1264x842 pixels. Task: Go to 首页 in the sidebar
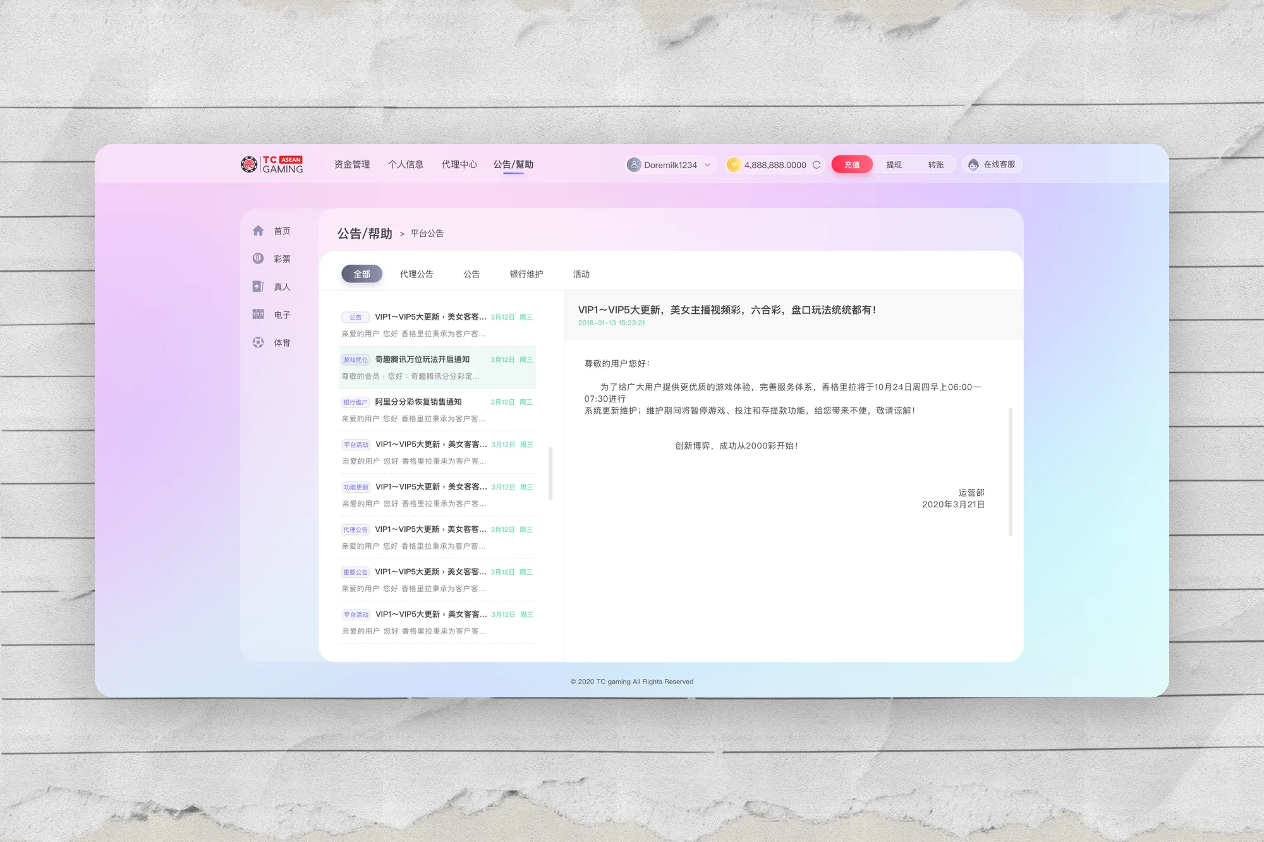pos(282,231)
